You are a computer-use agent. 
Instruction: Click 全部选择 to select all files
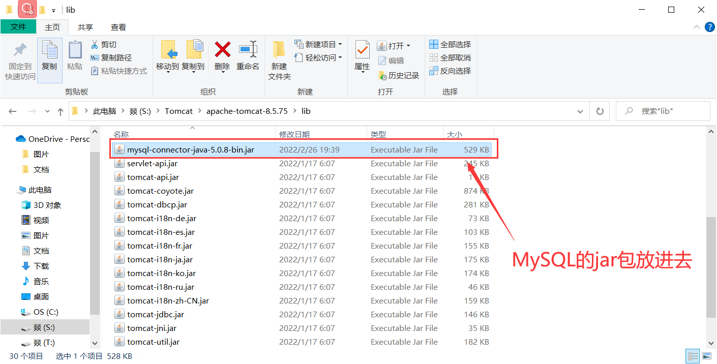pyautogui.click(x=450, y=44)
